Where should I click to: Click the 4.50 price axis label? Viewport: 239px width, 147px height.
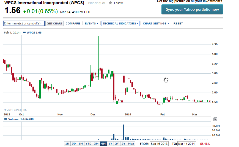click(215, 44)
